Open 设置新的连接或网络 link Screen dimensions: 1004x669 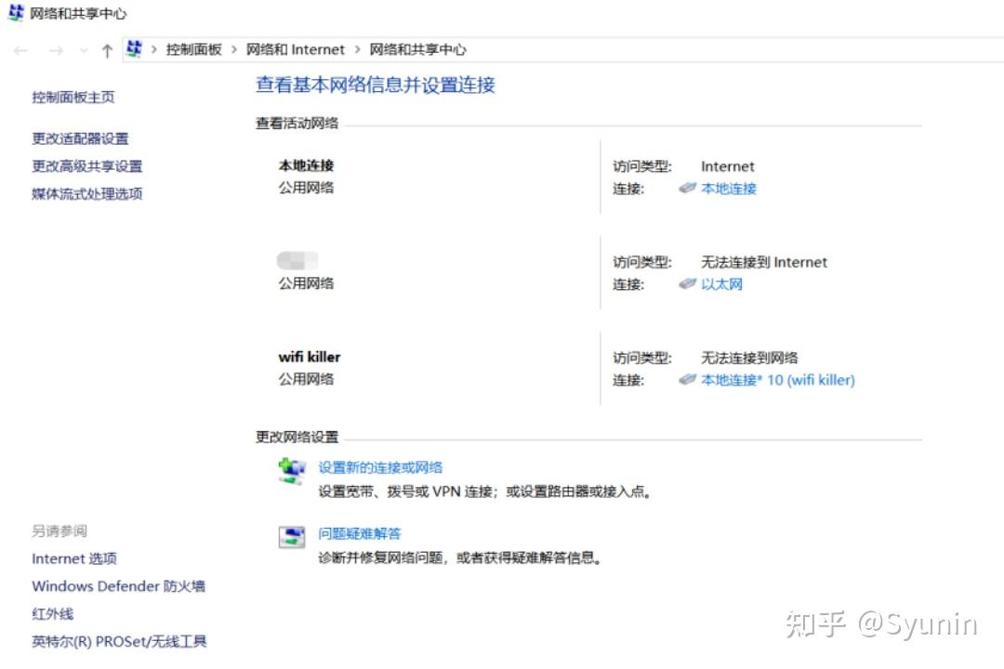pyautogui.click(x=380, y=467)
